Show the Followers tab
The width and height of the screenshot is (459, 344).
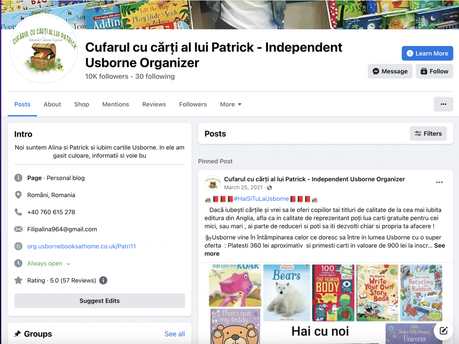coord(193,104)
